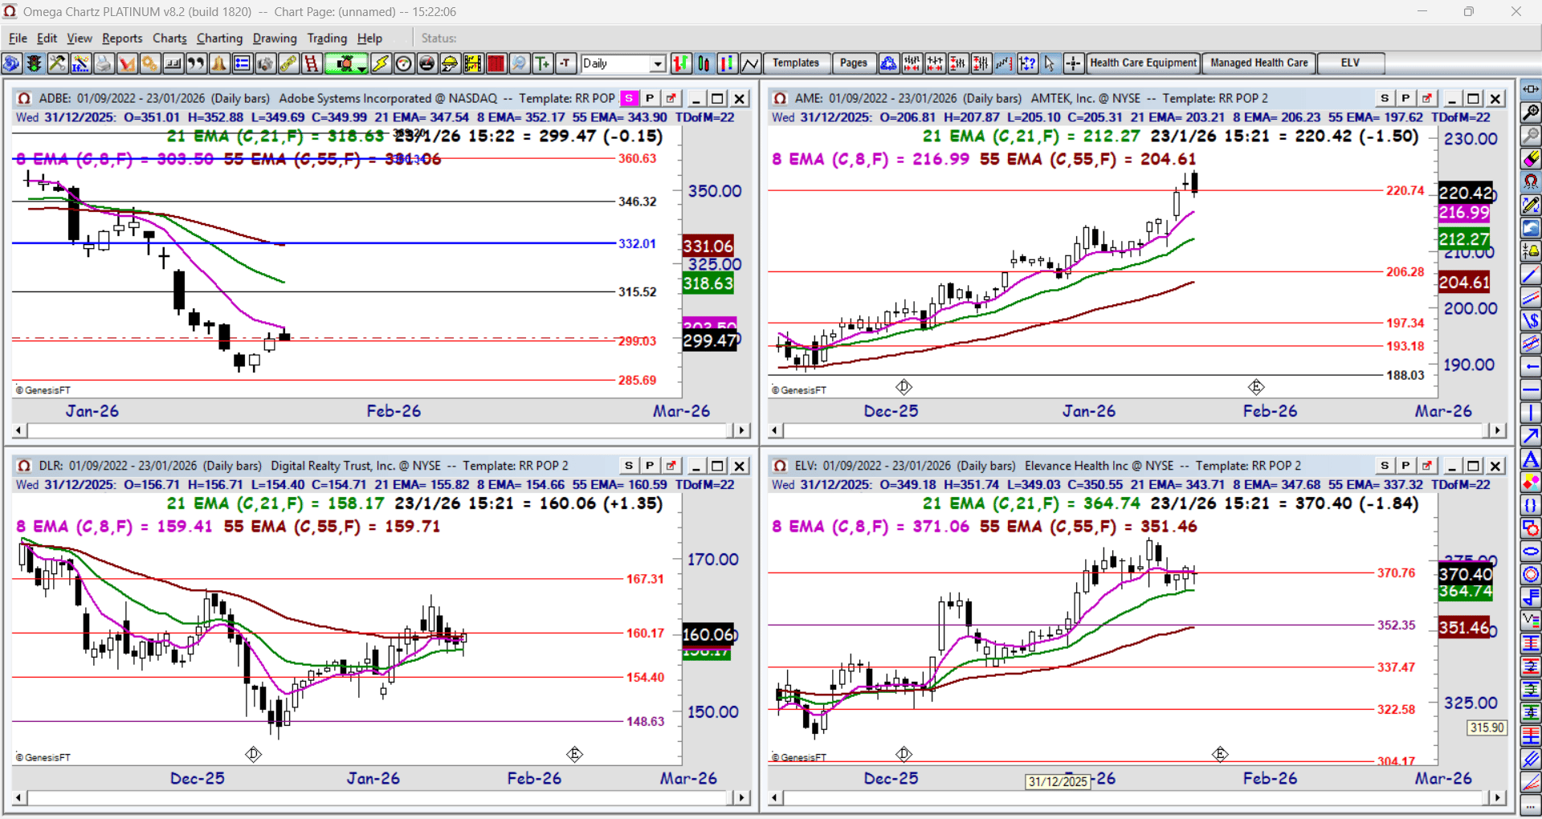
Task: Open the Reports menu
Action: coord(122,38)
